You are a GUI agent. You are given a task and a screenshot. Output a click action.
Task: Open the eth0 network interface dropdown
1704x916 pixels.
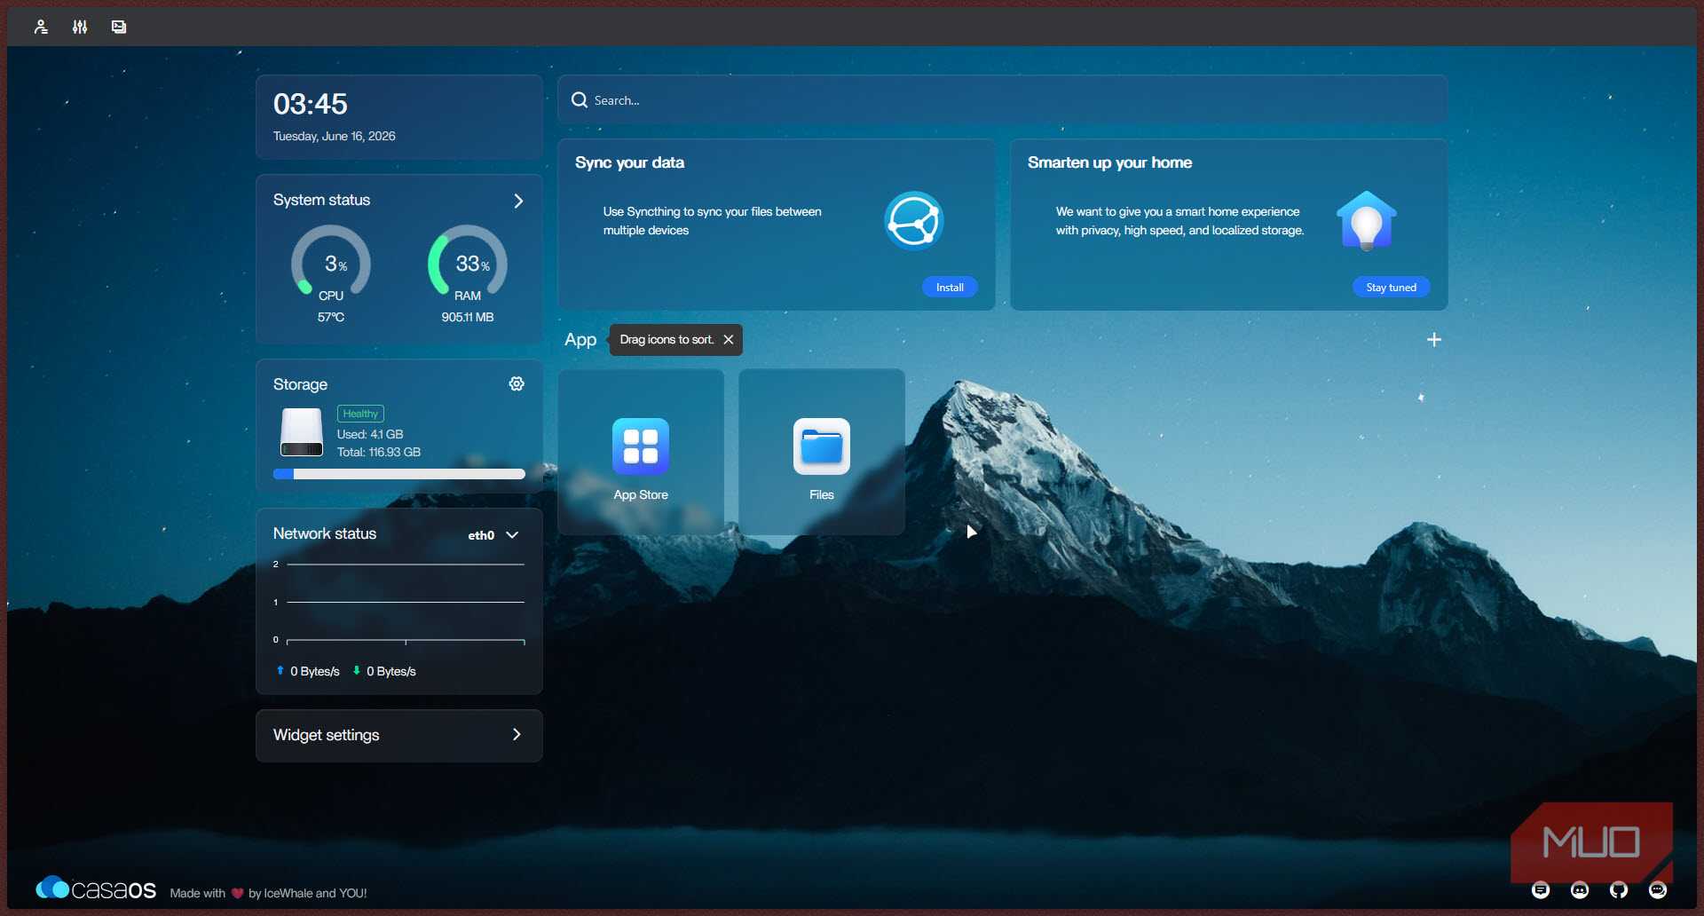click(493, 535)
